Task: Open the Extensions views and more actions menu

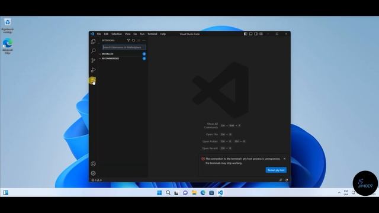Action: [x=144, y=40]
